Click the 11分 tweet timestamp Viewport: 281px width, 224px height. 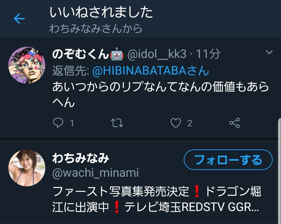[208, 54]
